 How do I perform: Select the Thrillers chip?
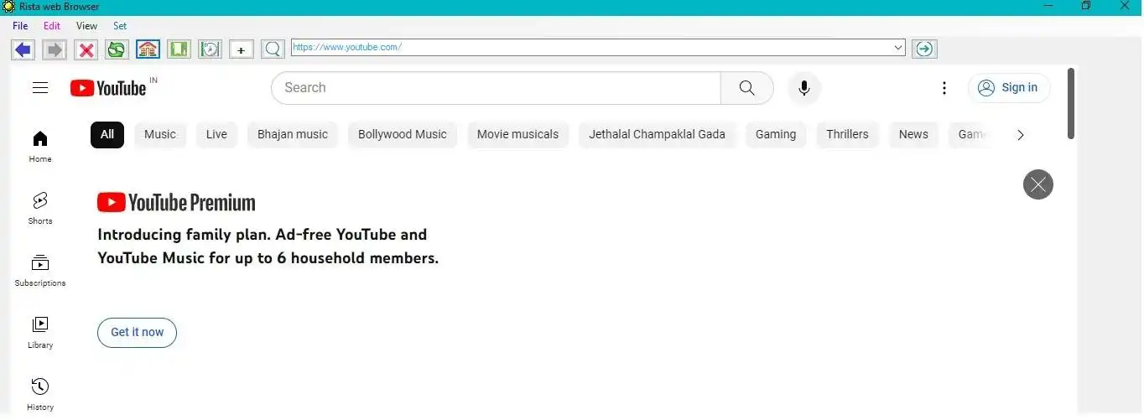(x=847, y=134)
